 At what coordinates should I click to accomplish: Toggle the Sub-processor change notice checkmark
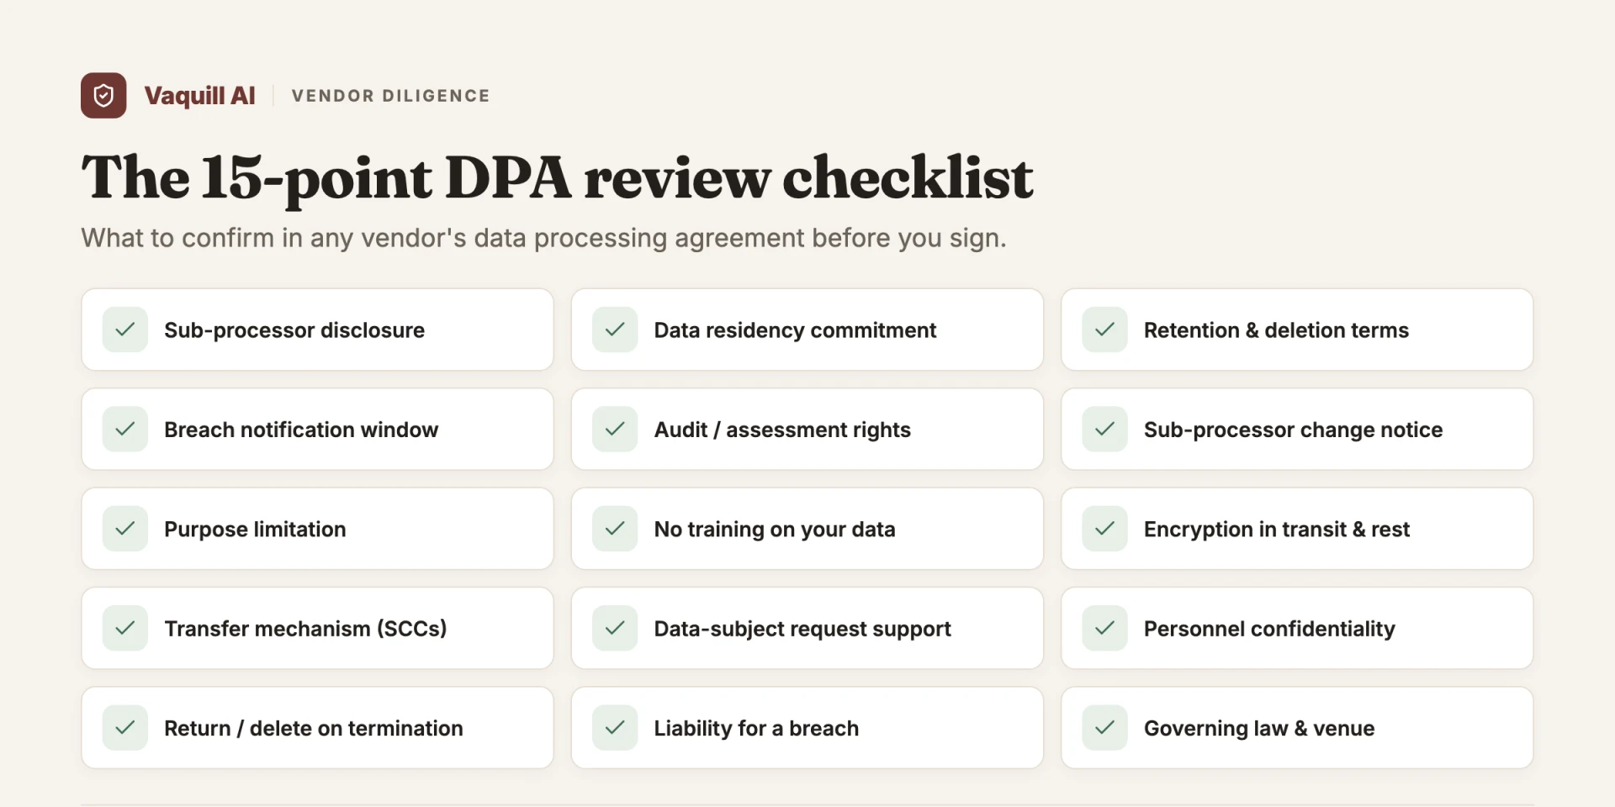click(1104, 429)
